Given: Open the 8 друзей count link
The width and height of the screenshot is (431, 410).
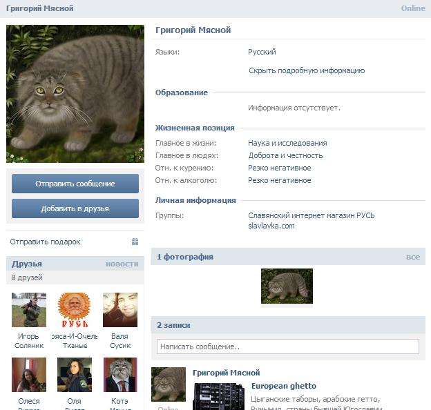Looking at the screenshot, I should (27, 277).
